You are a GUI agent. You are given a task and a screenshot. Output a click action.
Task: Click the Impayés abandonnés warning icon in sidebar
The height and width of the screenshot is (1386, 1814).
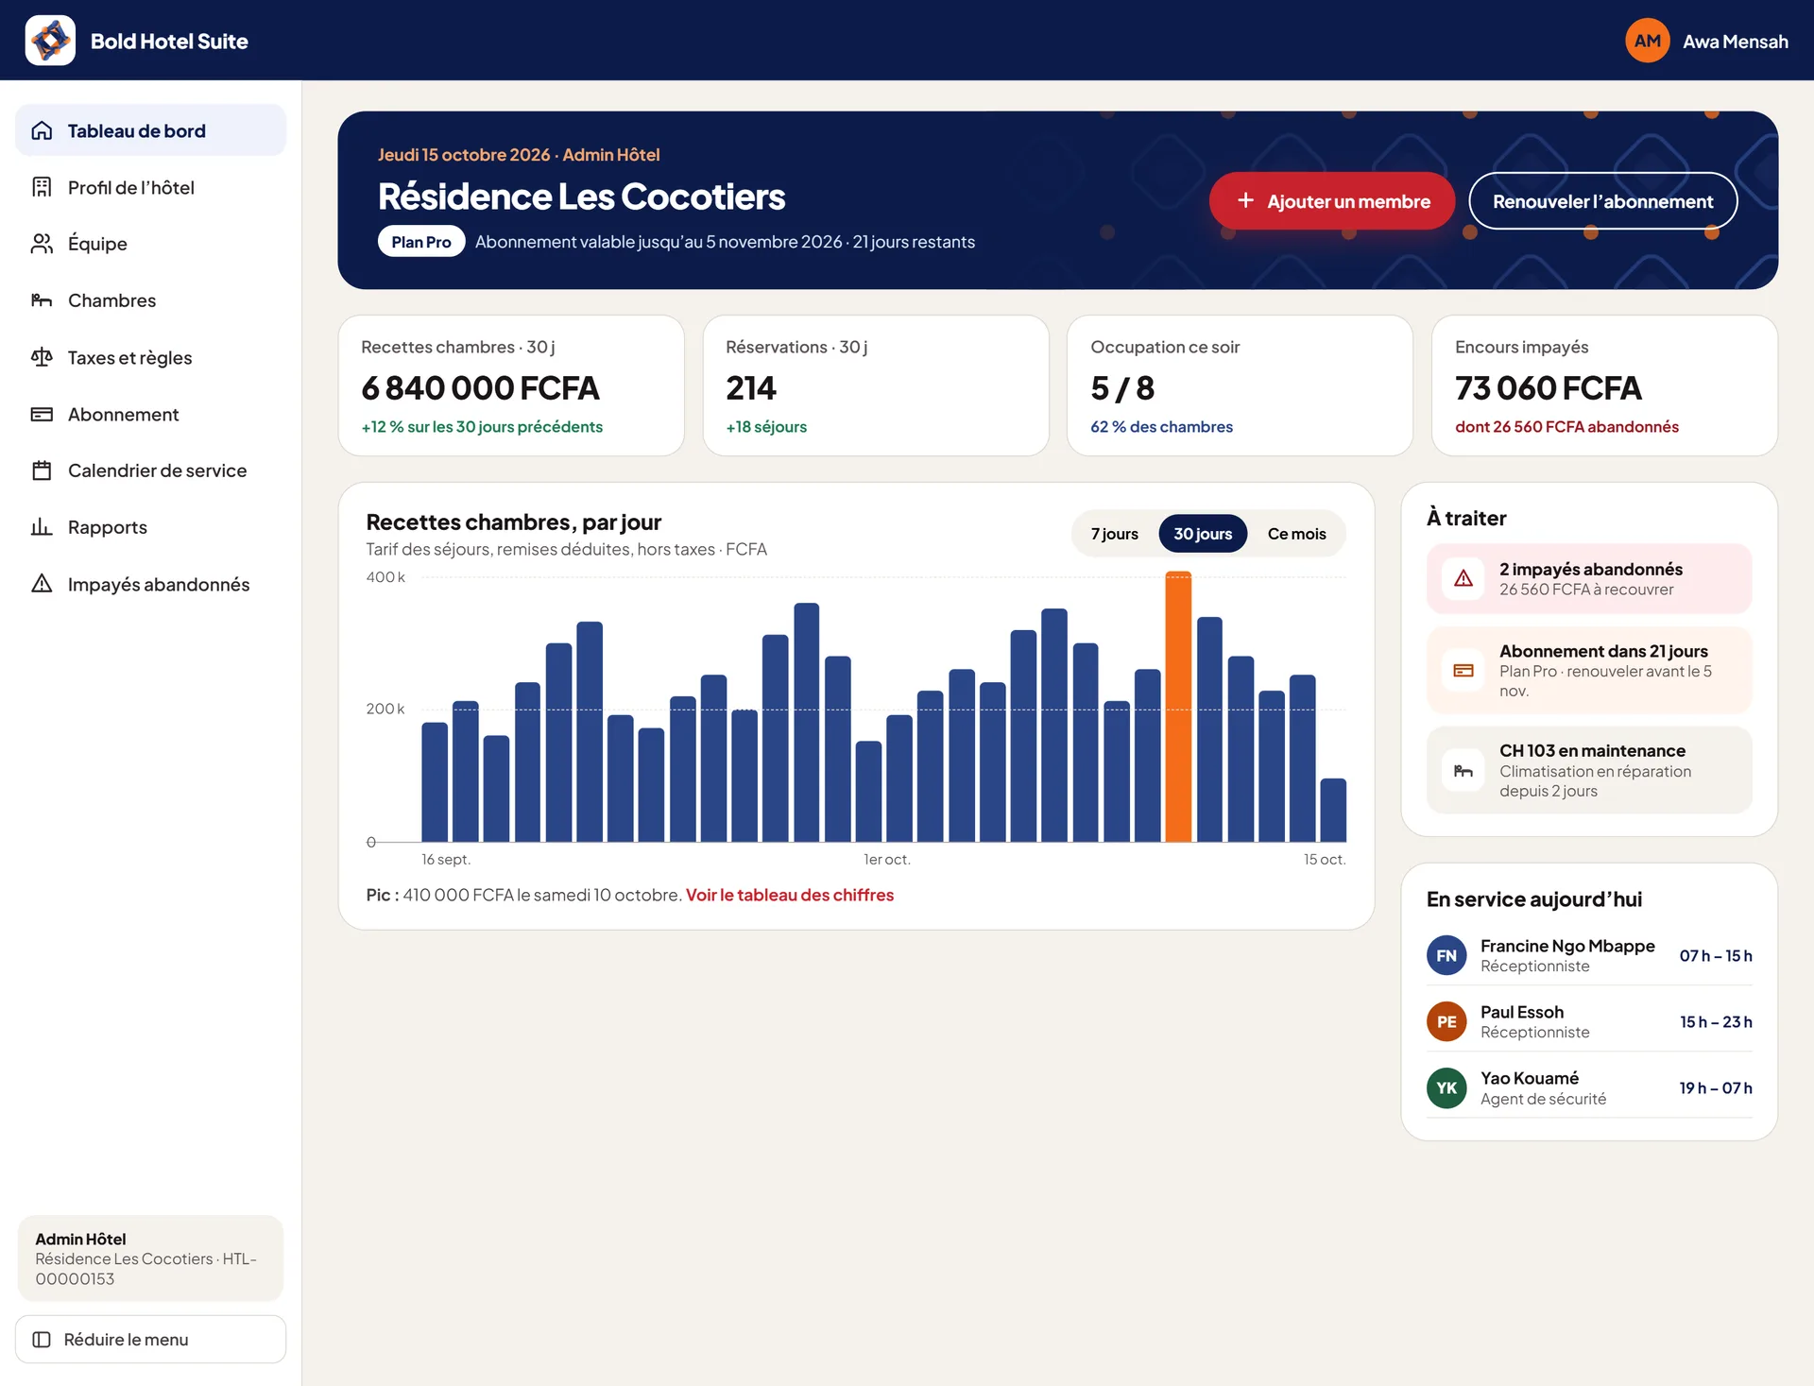(42, 584)
